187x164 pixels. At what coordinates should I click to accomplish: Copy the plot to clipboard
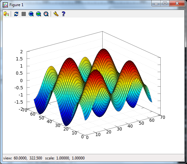point(6,14)
